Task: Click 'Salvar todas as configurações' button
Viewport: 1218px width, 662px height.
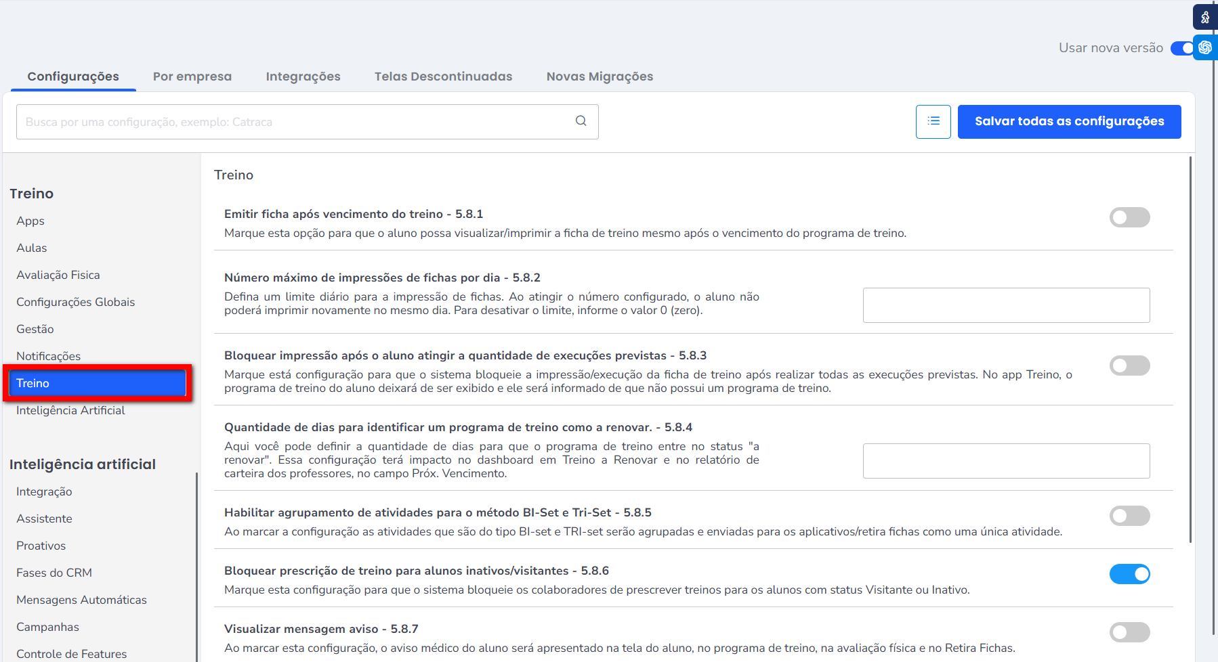Action: 1069,122
